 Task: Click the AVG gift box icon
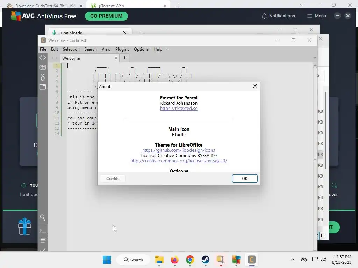point(25,226)
